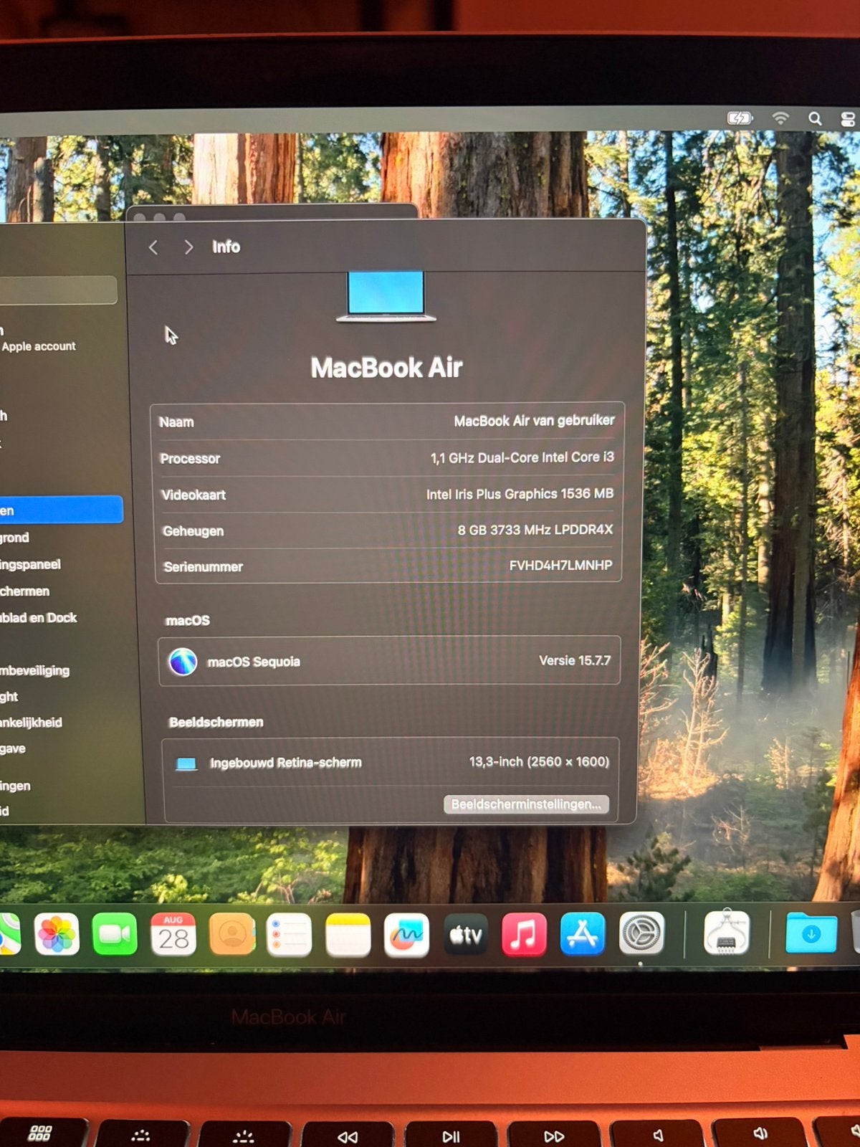Click 'Intel Iris Plus Graphics 1536 MB' value
The width and height of the screenshot is (860, 1147).
pyautogui.click(x=520, y=494)
